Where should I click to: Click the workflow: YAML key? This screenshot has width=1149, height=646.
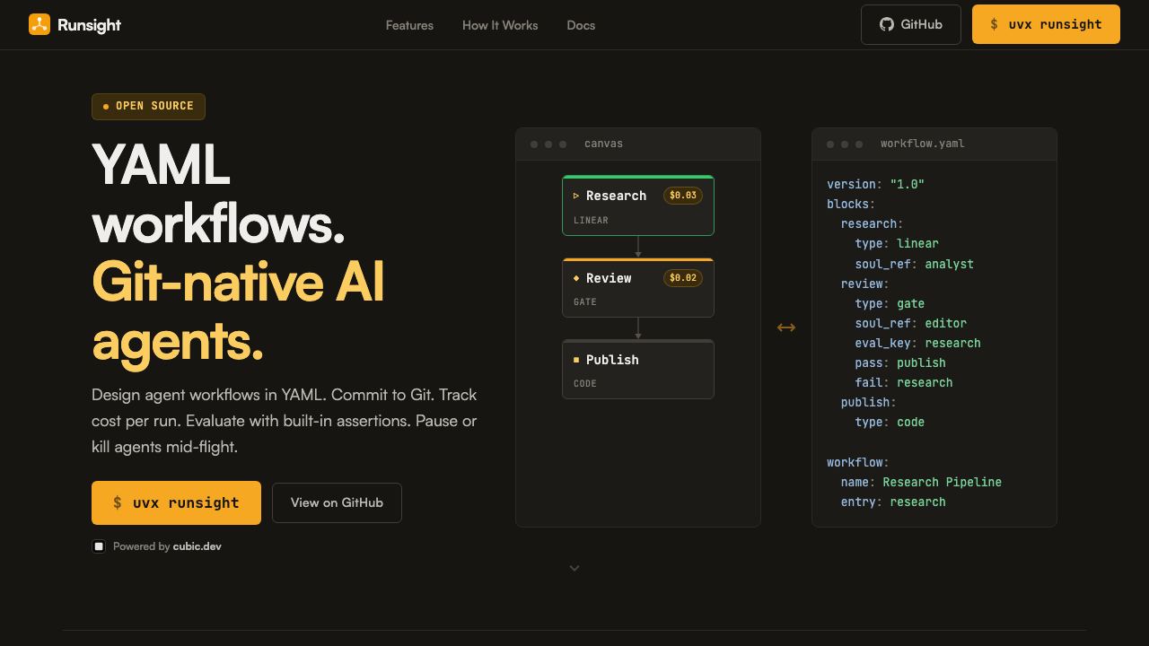(858, 462)
